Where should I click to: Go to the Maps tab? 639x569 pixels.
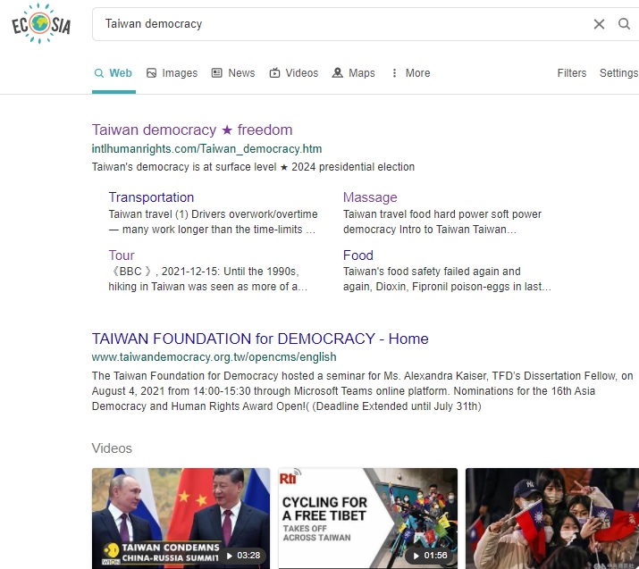pyautogui.click(x=353, y=73)
